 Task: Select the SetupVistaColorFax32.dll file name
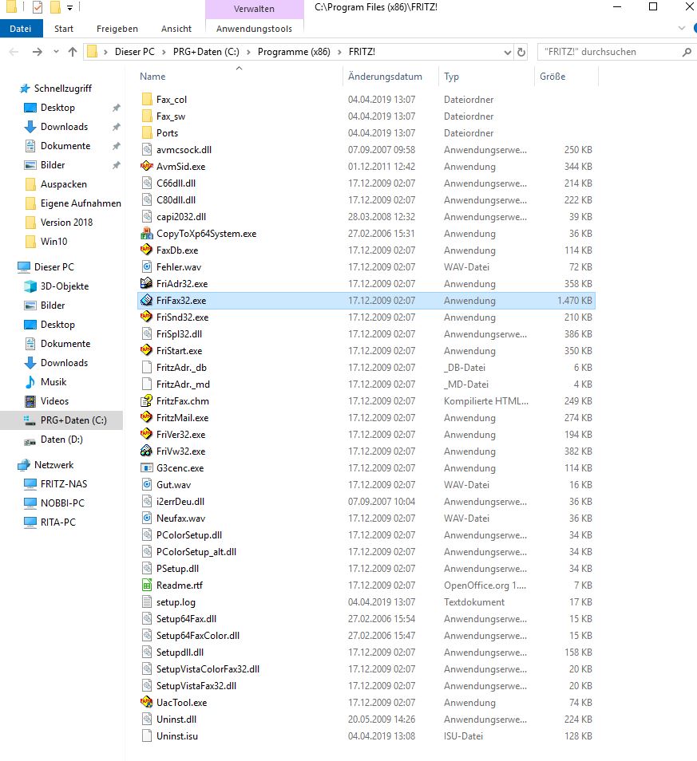point(208,668)
